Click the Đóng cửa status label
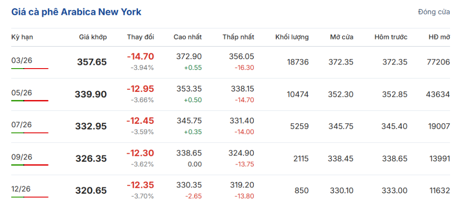The image size is (460, 204). point(433,12)
